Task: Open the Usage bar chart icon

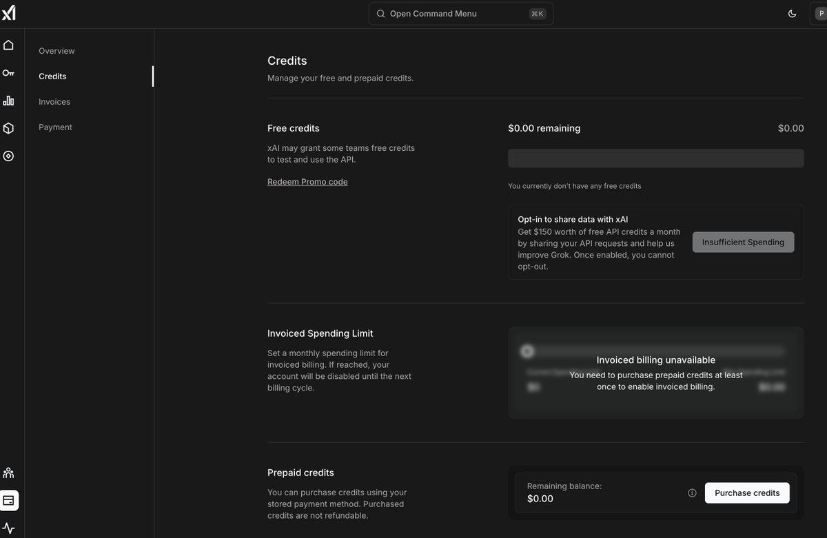Action: tap(8, 101)
